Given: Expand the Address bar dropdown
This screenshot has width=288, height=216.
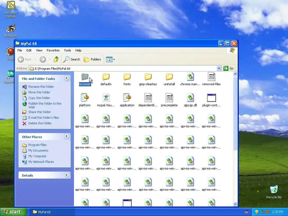Looking at the screenshot, I should 219,68.
